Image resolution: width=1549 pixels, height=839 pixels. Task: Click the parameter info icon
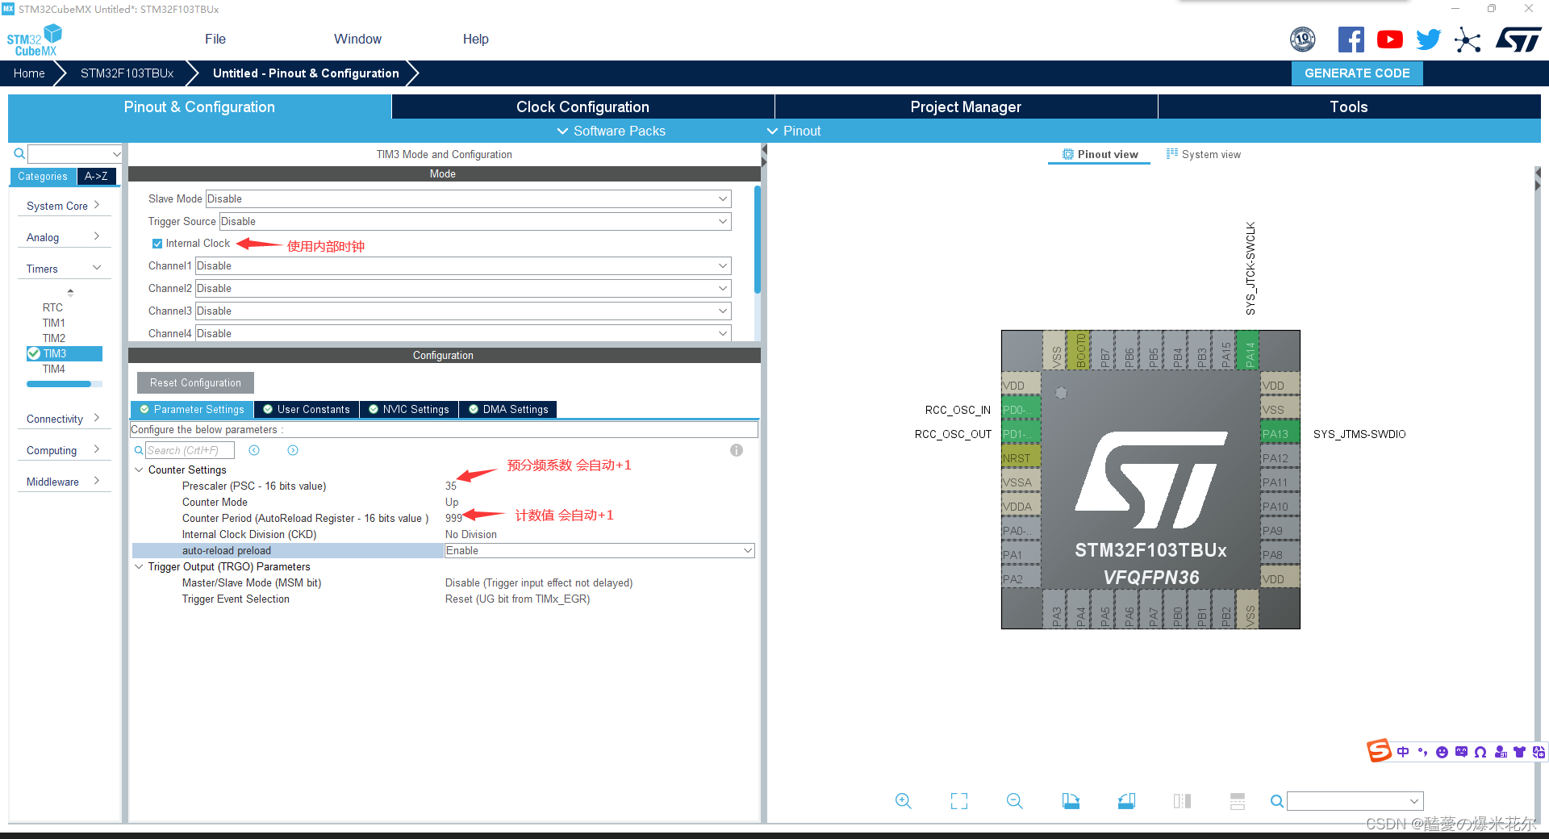click(737, 450)
